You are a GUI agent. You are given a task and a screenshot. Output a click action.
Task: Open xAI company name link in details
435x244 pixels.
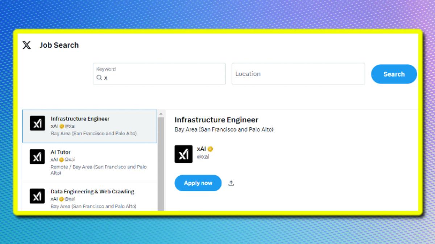pyautogui.click(x=201, y=149)
